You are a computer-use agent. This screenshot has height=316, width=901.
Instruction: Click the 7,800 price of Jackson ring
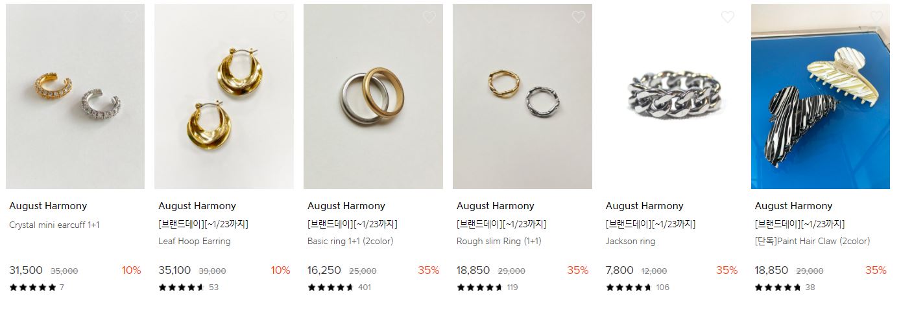coord(620,270)
